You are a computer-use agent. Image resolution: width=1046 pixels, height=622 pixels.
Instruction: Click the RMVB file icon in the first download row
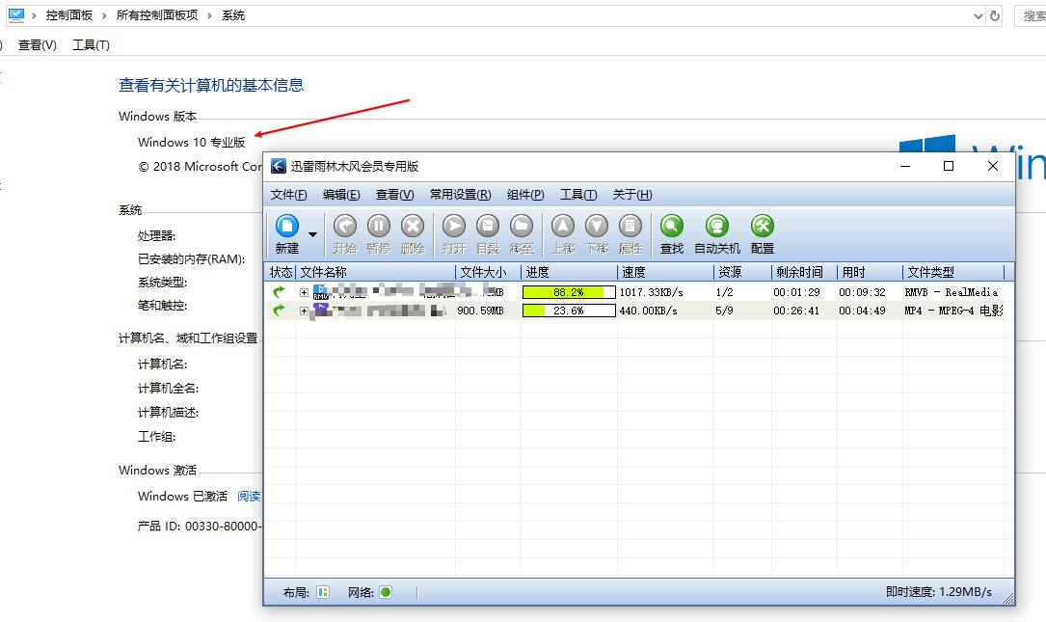pyautogui.click(x=321, y=291)
